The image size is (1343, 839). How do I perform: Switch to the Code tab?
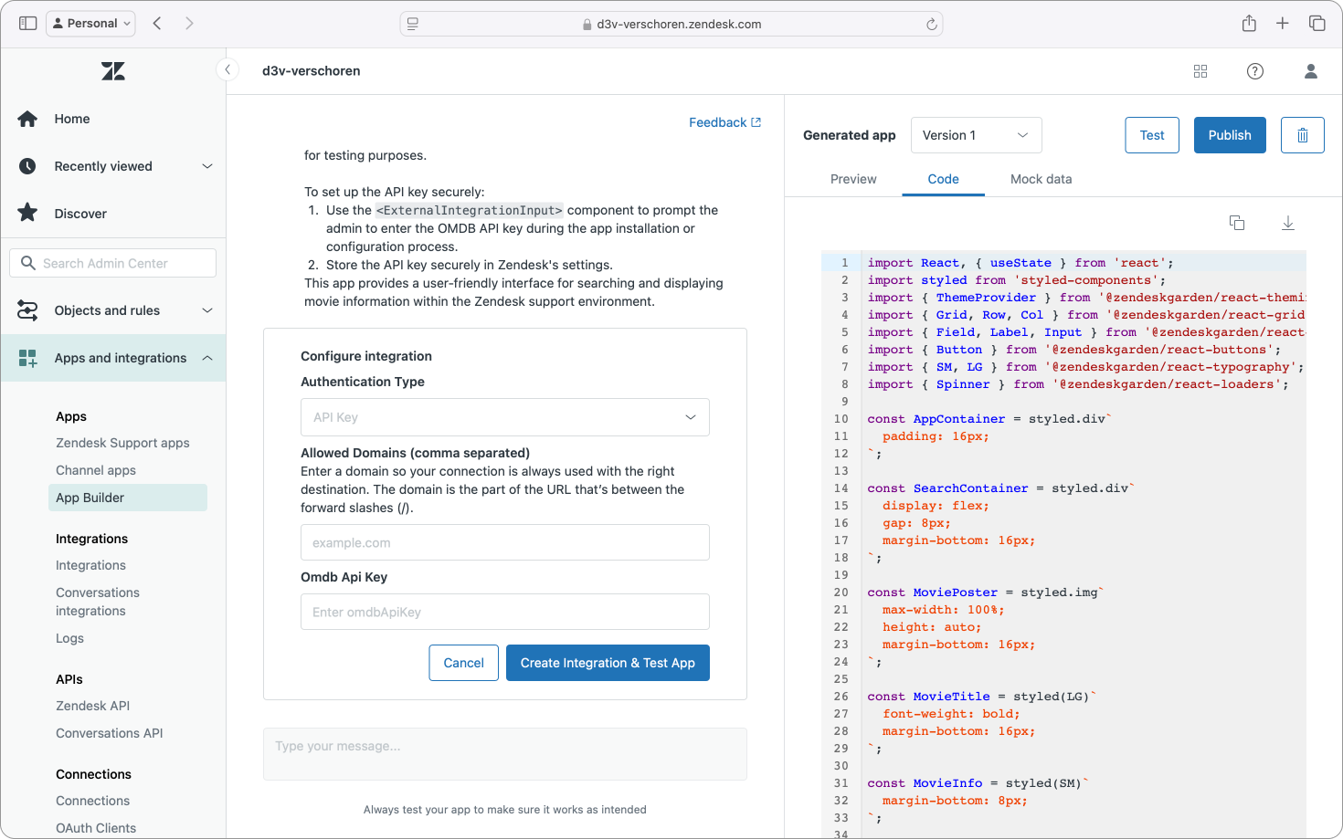(943, 179)
